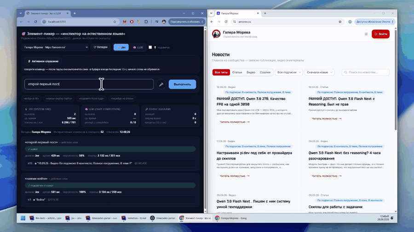Viewport: 414px width, 232px height.
Task: Toggle the подсветка checkbox
Action: [x=150, y=47]
